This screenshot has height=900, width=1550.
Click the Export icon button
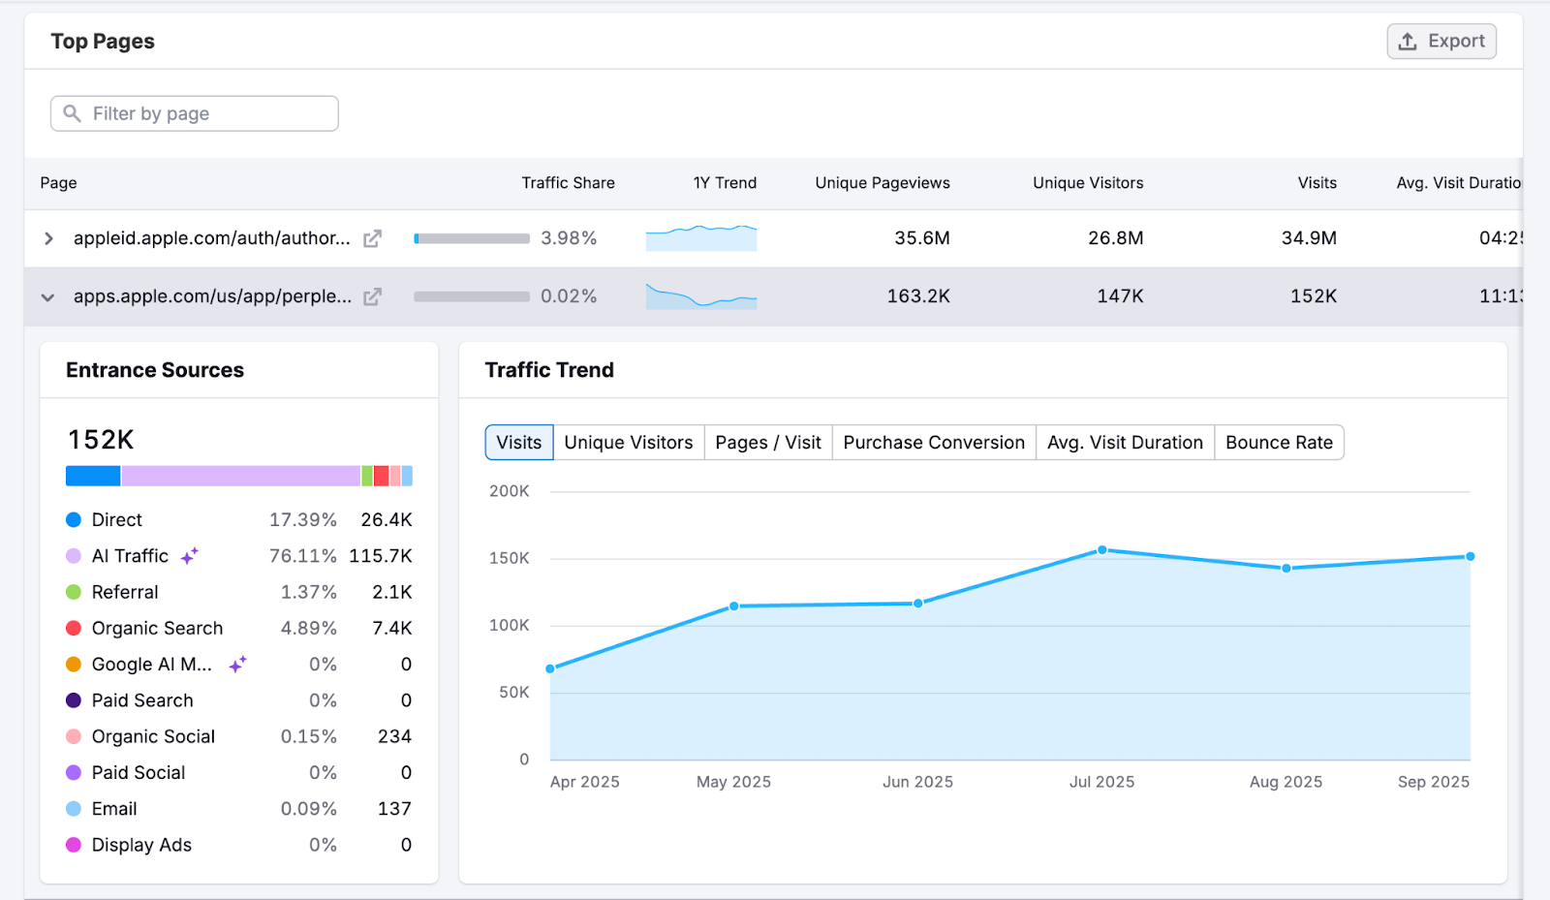pos(1407,41)
